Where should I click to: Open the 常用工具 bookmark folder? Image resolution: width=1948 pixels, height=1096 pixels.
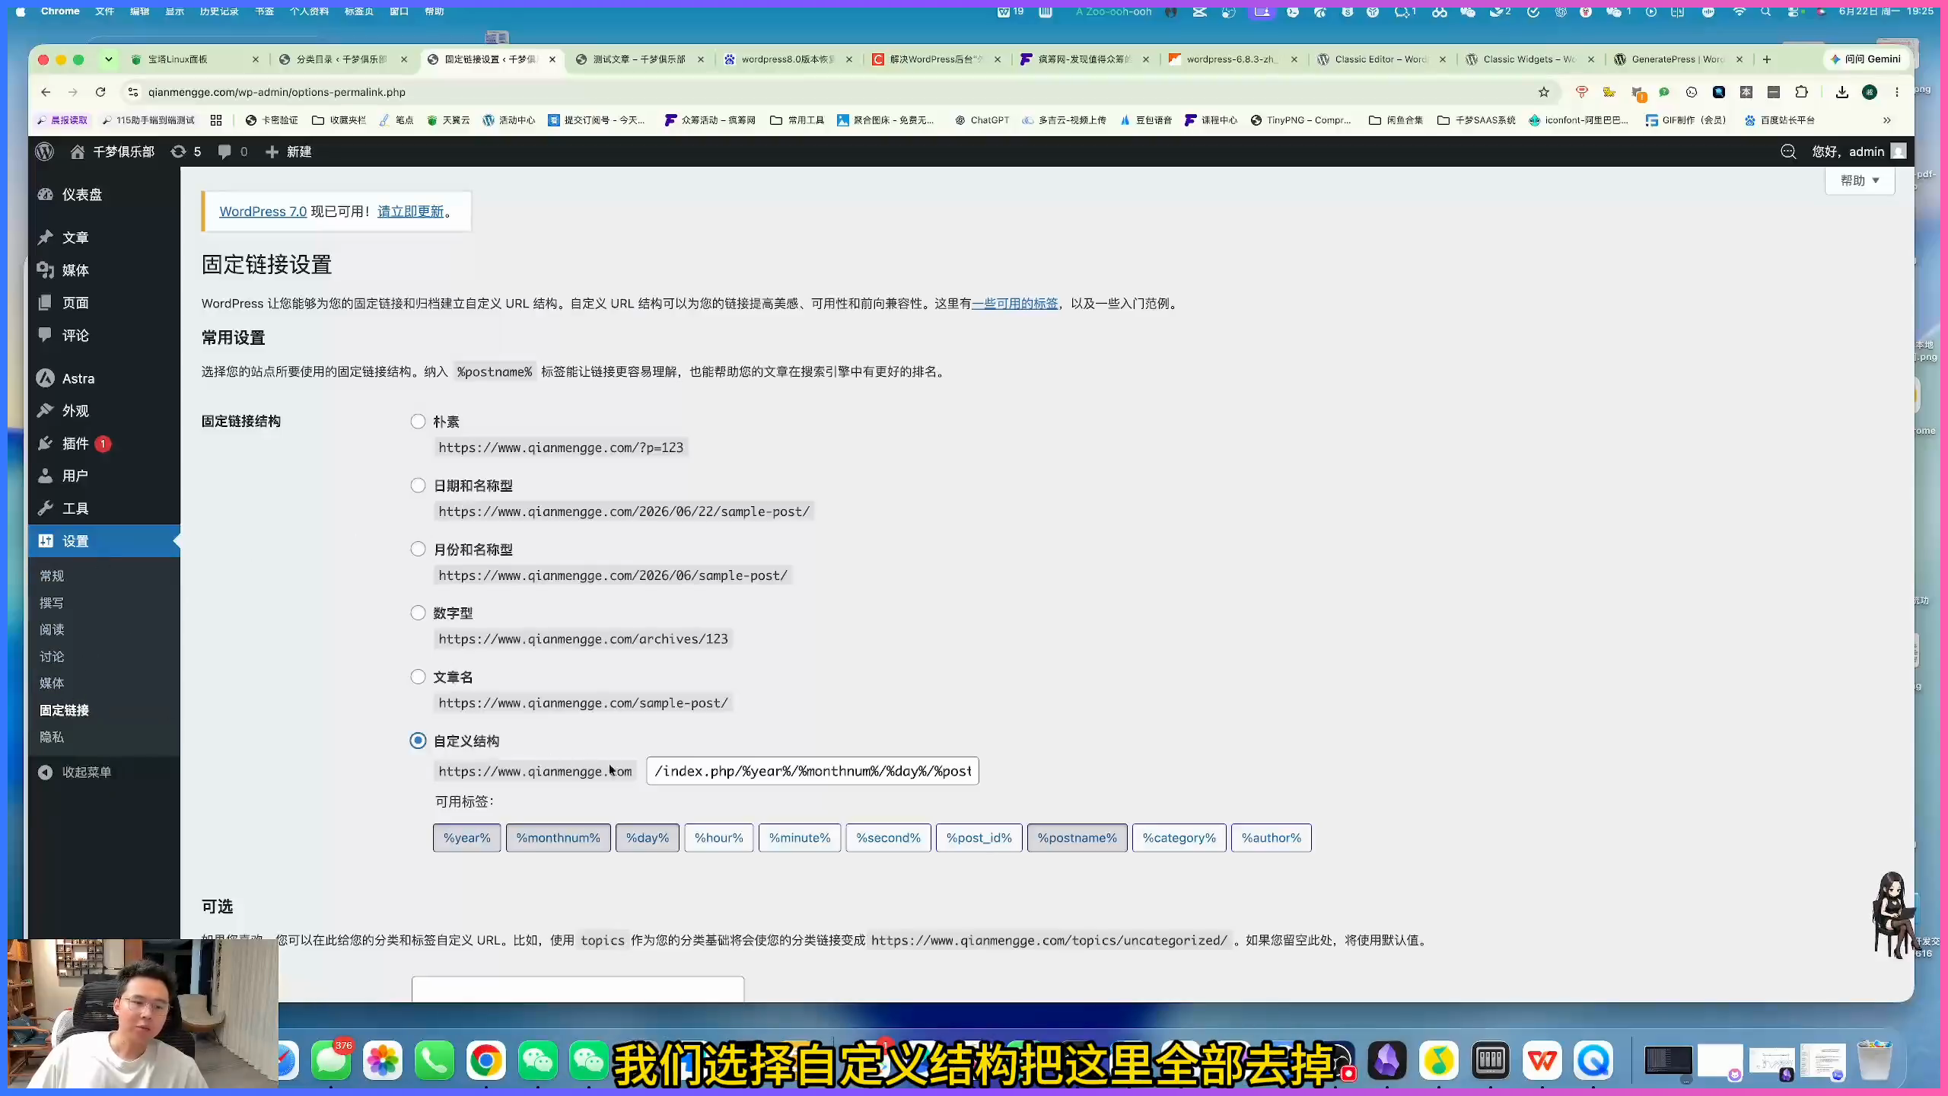coord(797,120)
